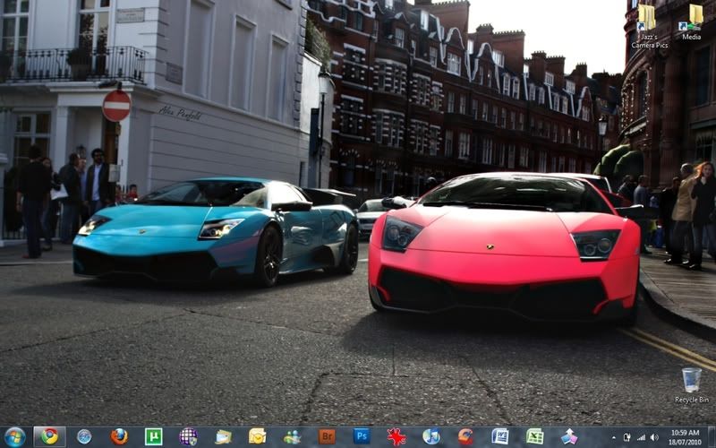Launch Adobe Photoshop from the taskbar
Image resolution: width=716 pixels, height=448 pixels.
362,436
